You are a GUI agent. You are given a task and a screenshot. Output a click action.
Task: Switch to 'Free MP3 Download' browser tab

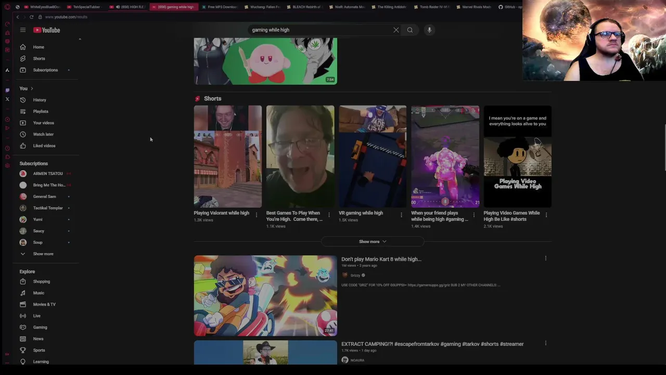(x=220, y=7)
